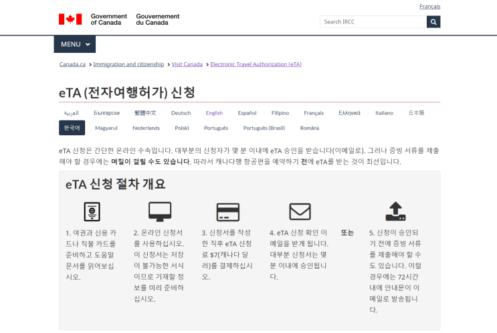Select the English language tab

(x=214, y=113)
